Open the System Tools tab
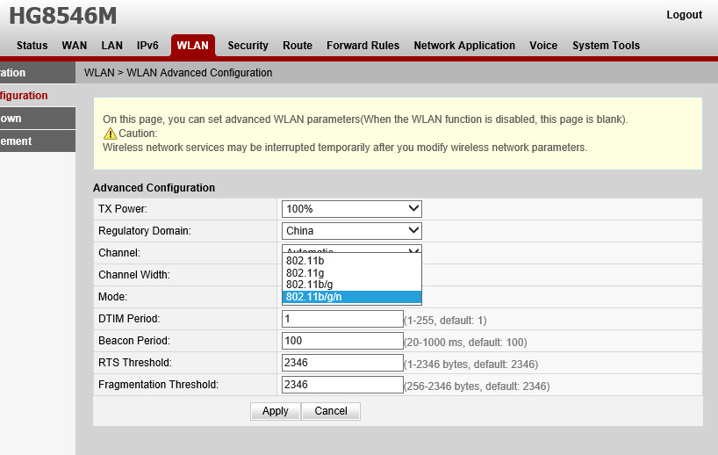 click(606, 46)
